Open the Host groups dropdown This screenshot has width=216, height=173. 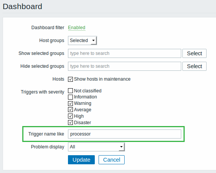82,41
